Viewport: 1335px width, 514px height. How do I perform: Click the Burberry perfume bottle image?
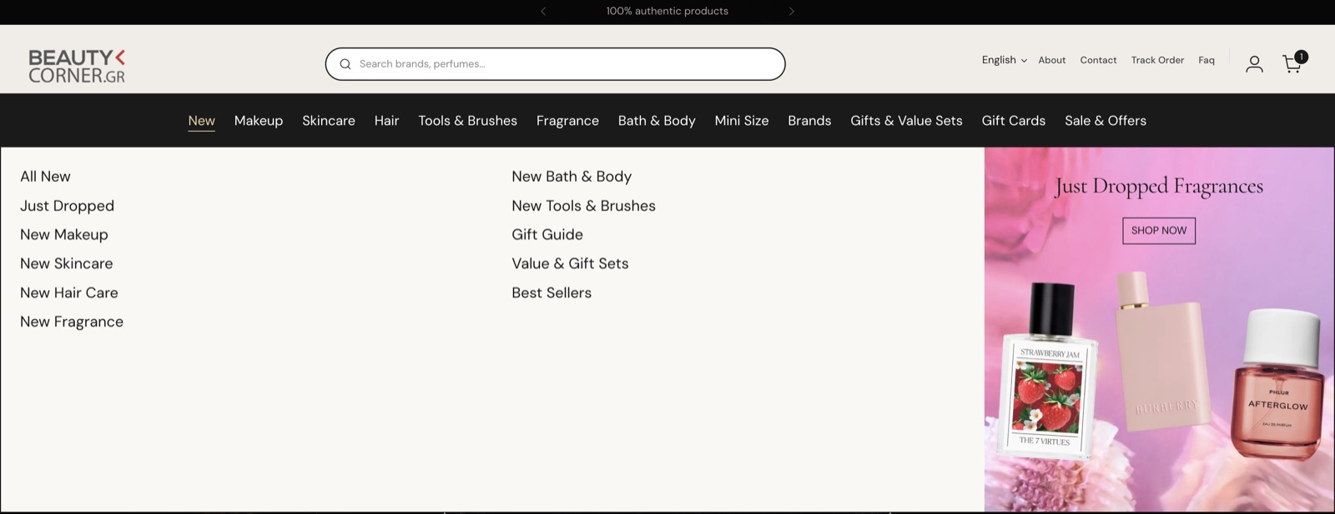pyautogui.click(x=1163, y=350)
